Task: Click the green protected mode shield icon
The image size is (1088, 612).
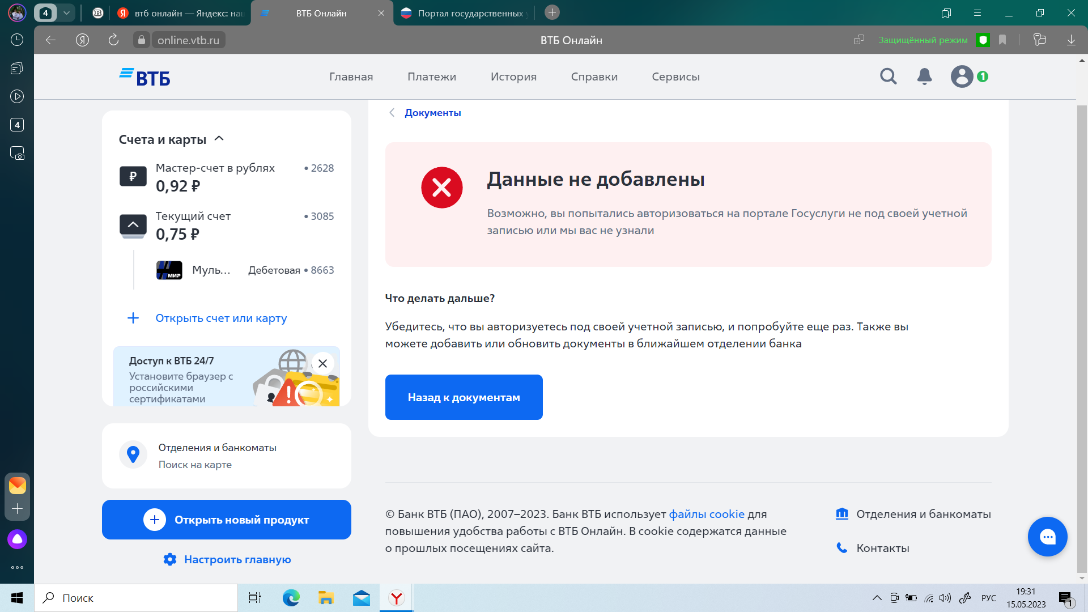Action: pos(983,40)
